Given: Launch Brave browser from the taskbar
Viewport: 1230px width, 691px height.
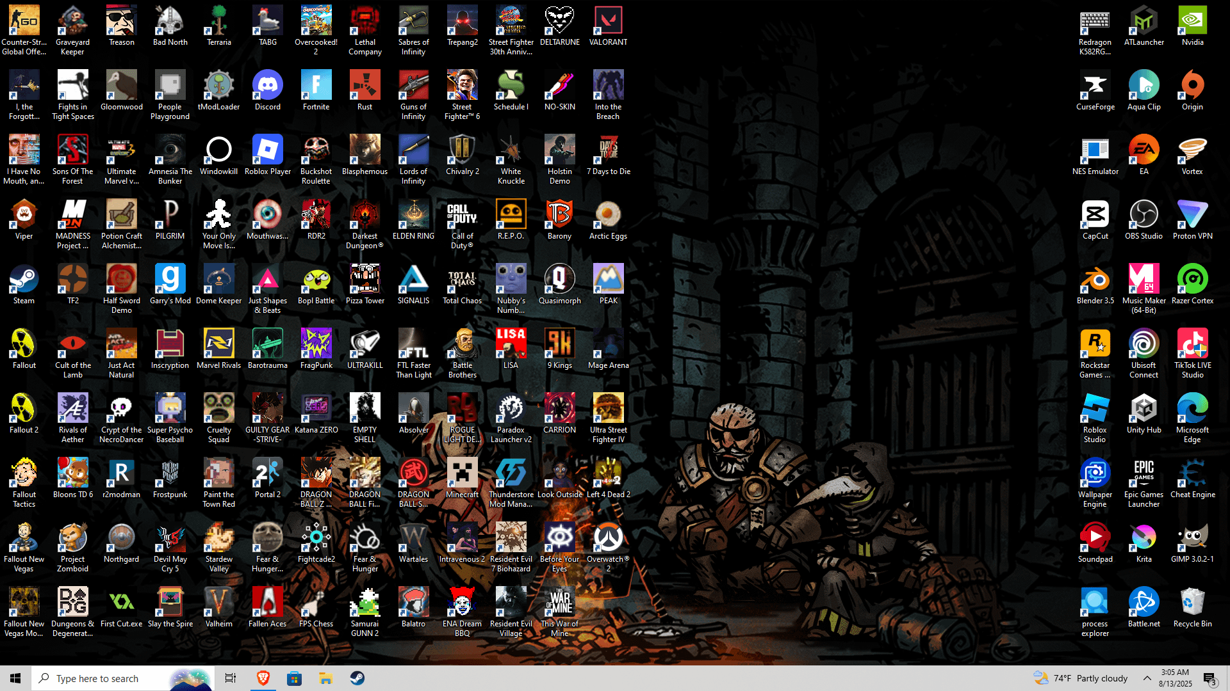Looking at the screenshot, I should tap(263, 678).
